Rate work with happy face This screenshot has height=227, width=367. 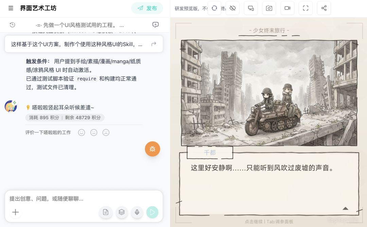82,133
